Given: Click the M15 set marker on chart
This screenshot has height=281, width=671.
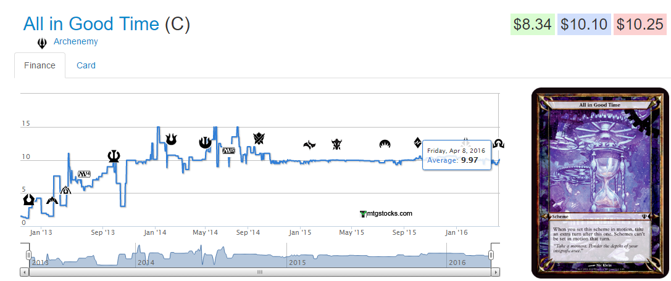Looking at the screenshot, I should 228,150.
